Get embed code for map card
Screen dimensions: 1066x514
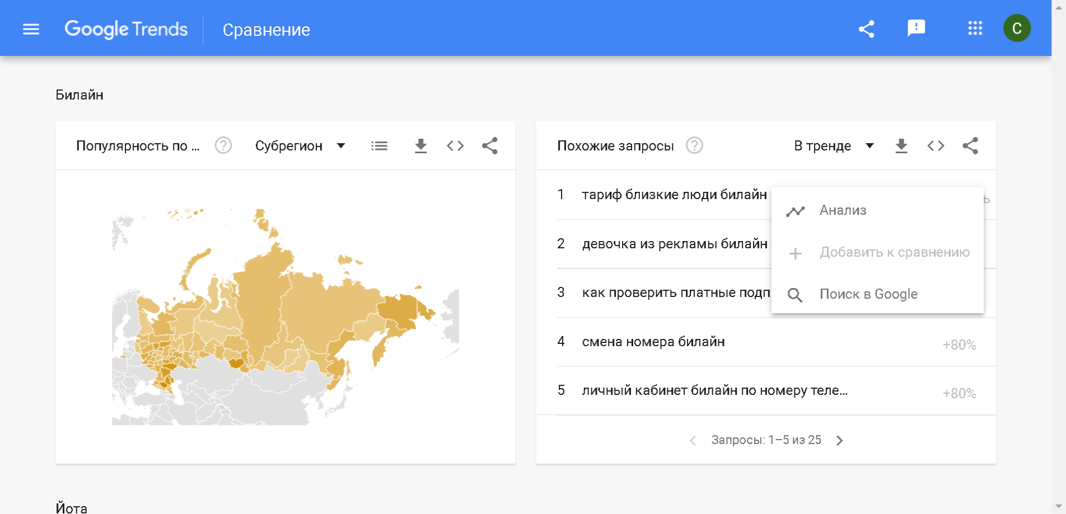click(x=455, y=146)
